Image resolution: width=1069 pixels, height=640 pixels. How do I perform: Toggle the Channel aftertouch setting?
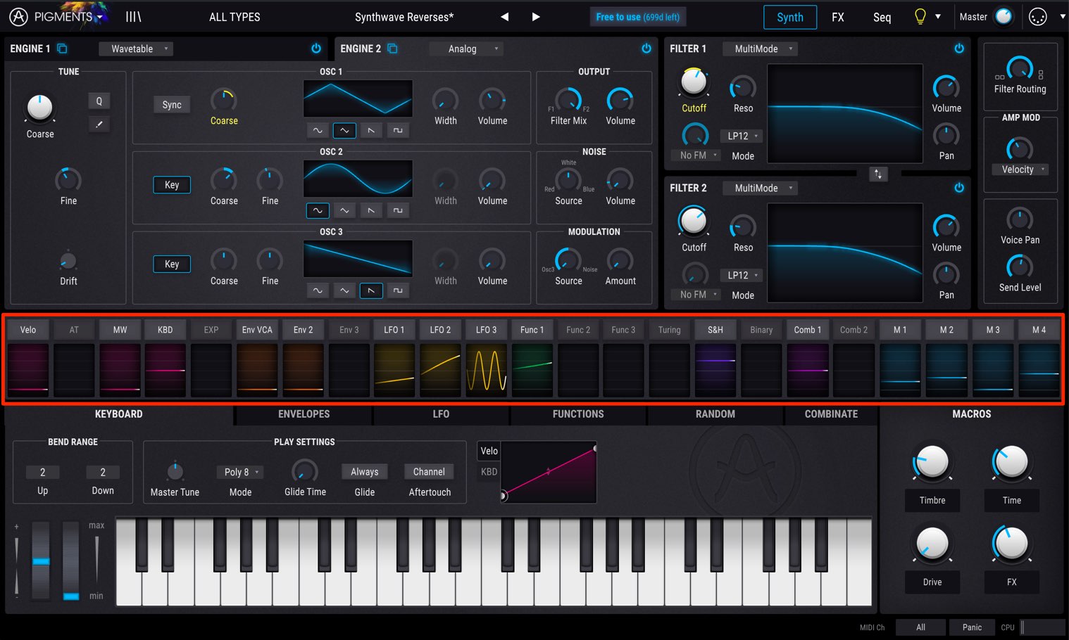429,472
